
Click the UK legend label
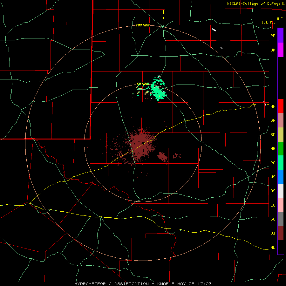273,50
